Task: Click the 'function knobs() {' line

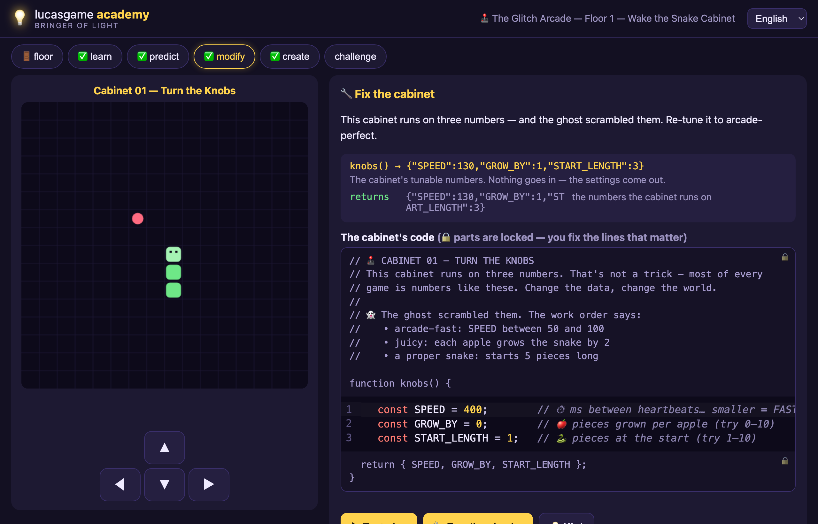Action: [400, 383]
